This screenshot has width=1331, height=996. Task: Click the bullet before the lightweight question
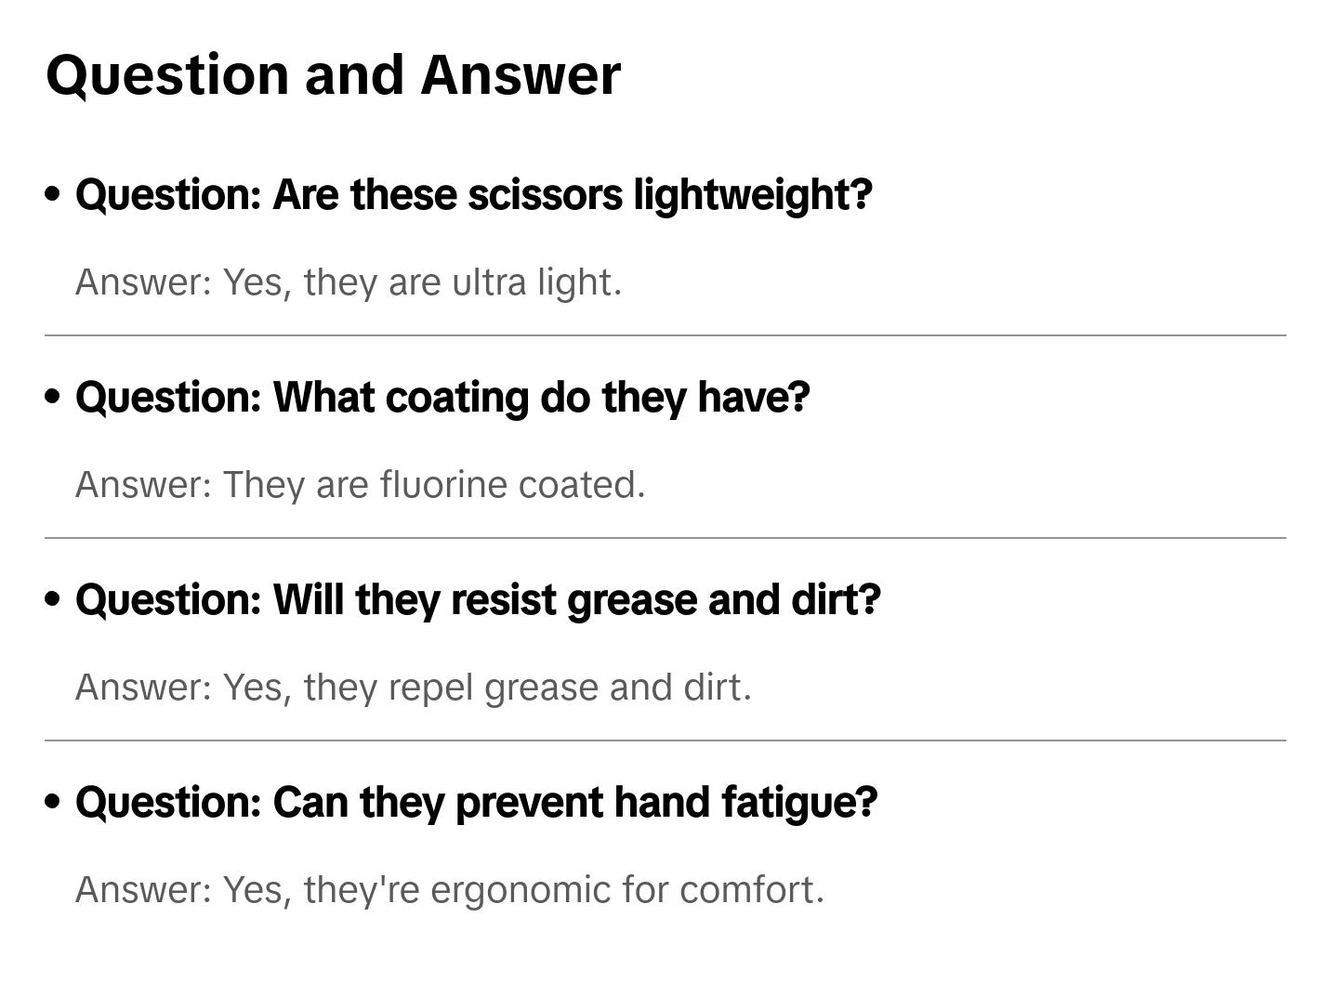(x=53, y=194)
